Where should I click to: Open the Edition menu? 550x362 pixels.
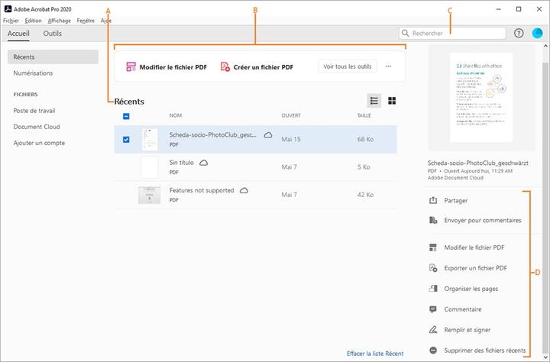point(34,21)
